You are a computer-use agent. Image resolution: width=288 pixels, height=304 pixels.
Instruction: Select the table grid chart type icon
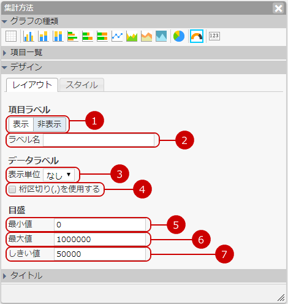click(11, 36)
